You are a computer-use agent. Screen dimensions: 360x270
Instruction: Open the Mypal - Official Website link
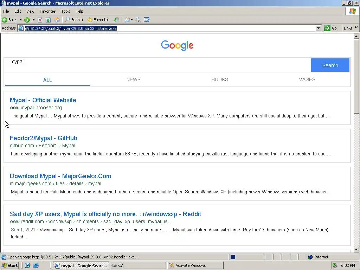pyautogui.click(x=43, y=100)
